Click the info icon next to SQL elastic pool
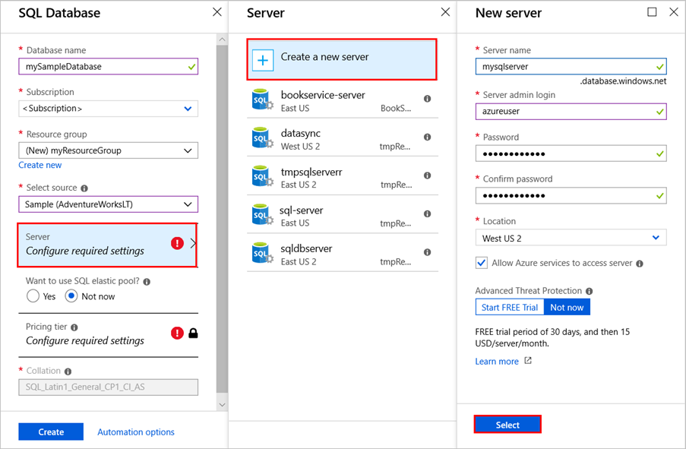 pos(147,282)
